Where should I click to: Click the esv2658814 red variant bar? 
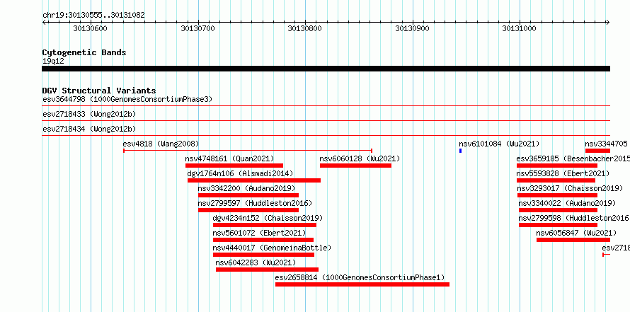[x=362, y=284]
